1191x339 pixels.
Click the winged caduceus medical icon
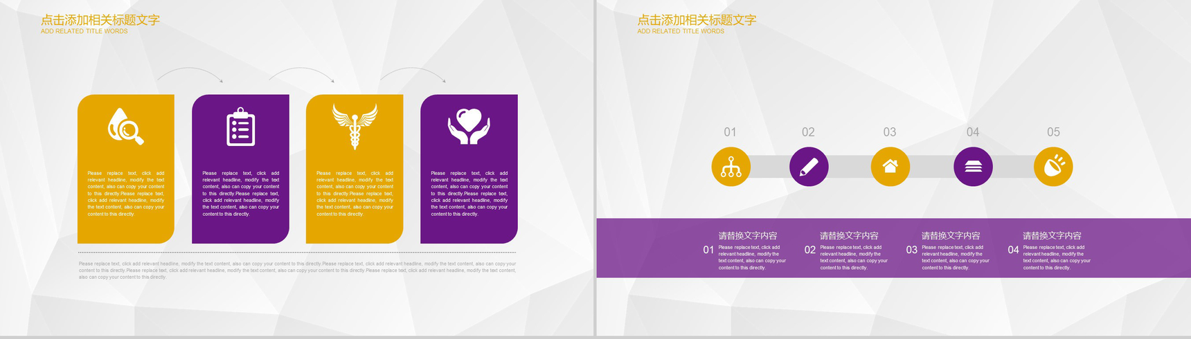(x=355, y=127)
